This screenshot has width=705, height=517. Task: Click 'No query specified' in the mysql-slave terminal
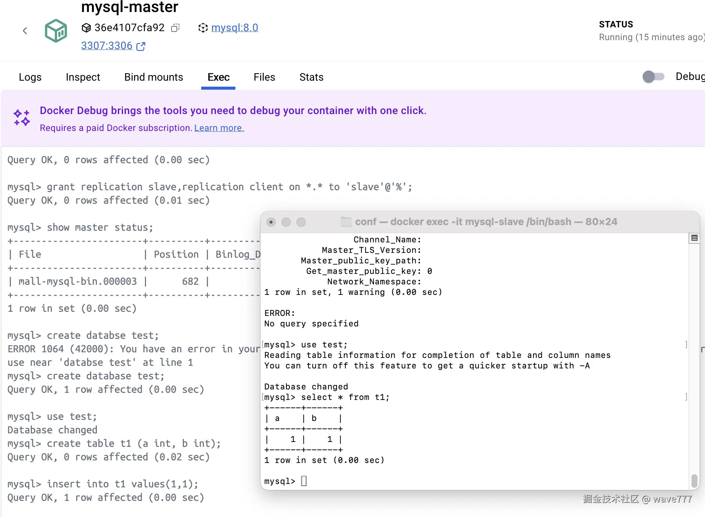pyautogui.click(x=311, y=324)
